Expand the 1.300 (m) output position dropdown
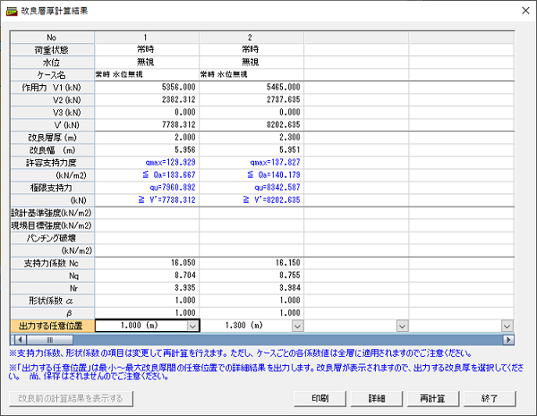537x416 pixels. pyautogui.click(x=297, y=327)
